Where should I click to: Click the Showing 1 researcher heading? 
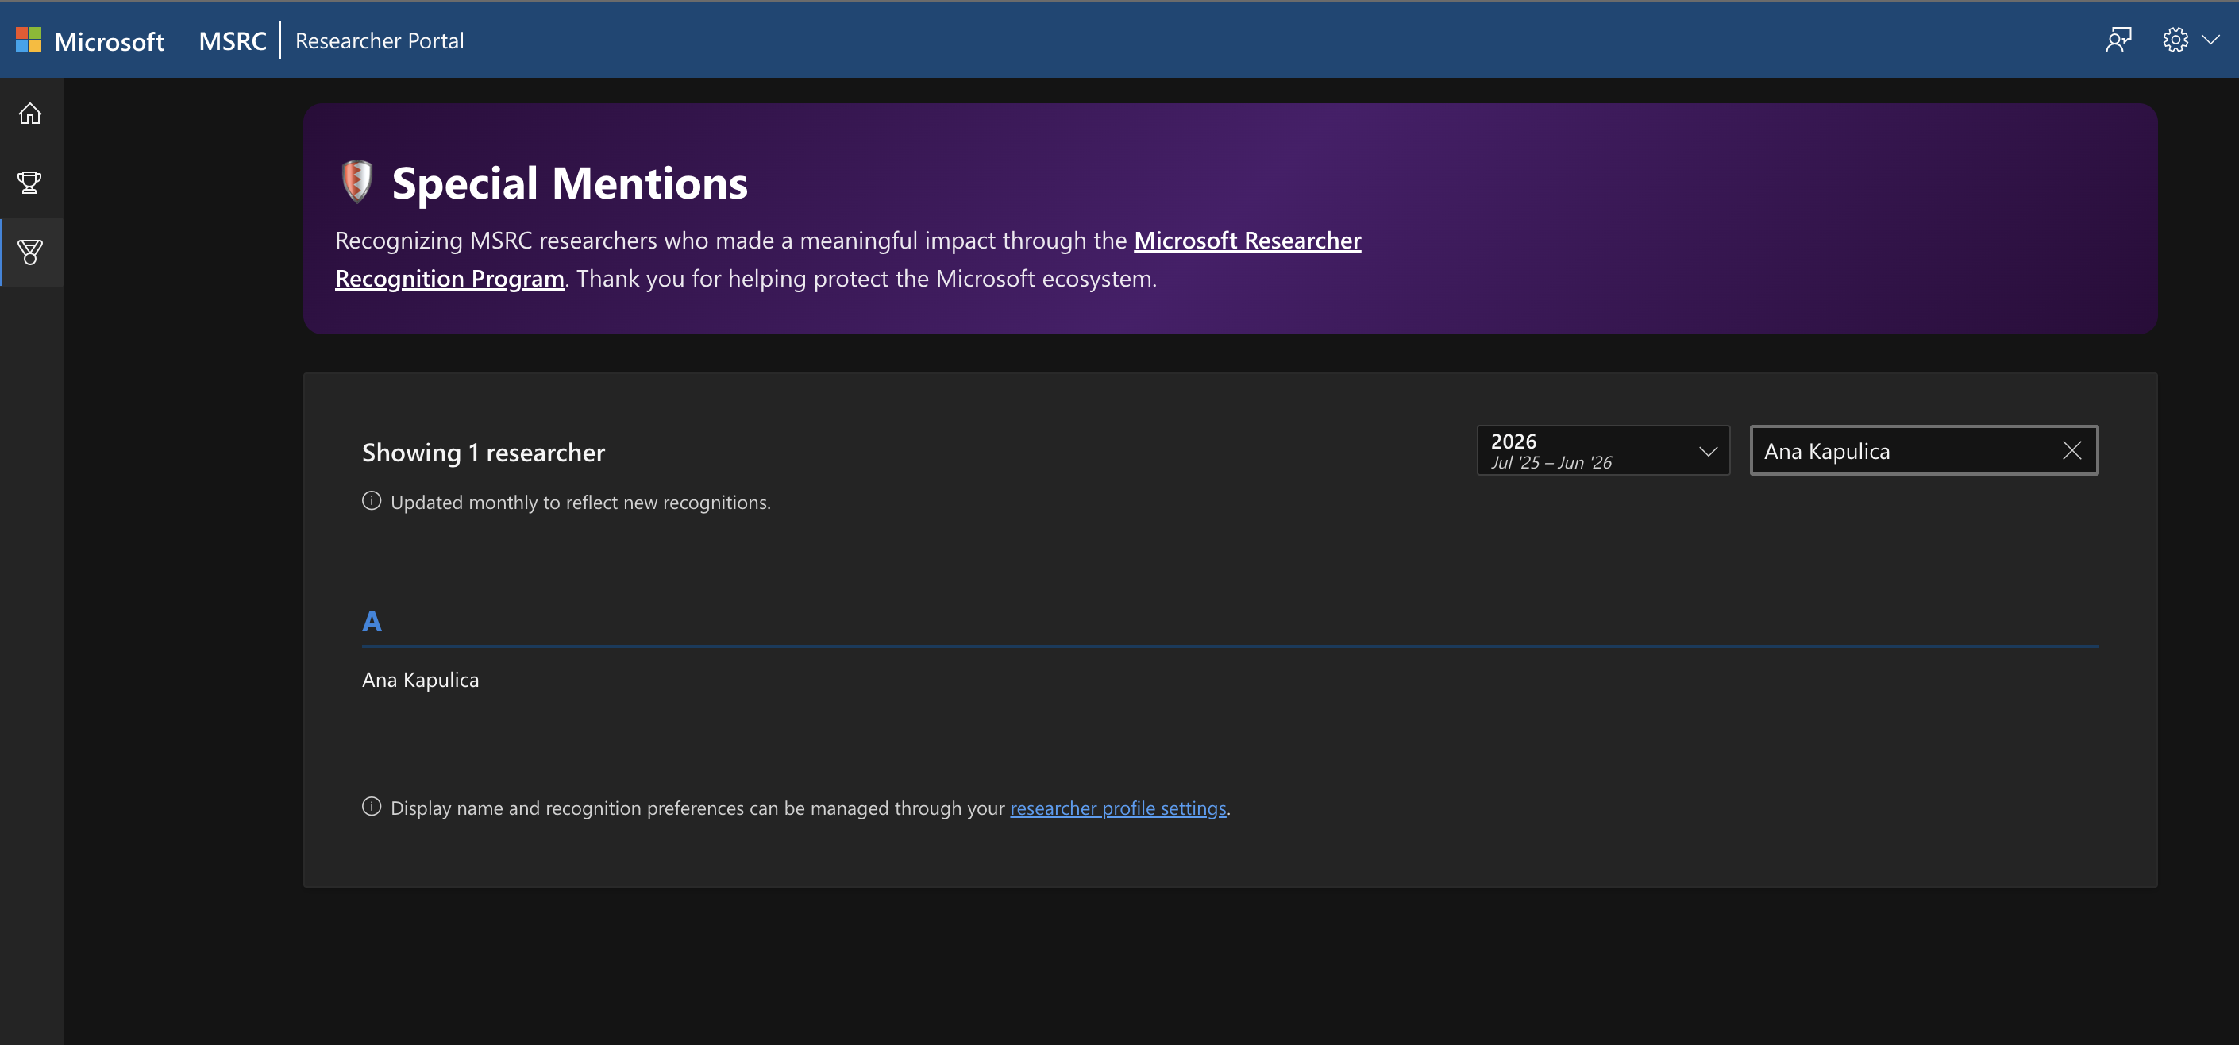pos(484,452)
